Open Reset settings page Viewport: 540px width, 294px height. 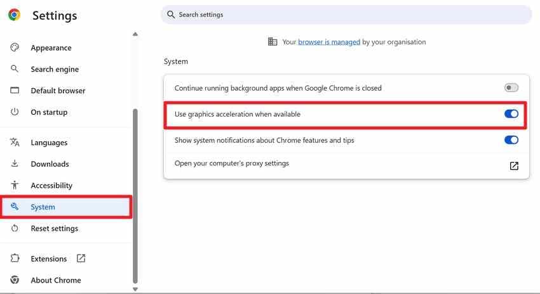(55, 228)
